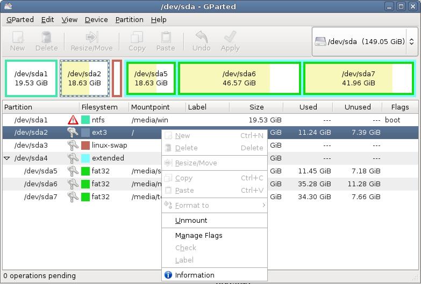Click the '0 operations pending' status text
This screenshot has height=284, width=421.
tap(39, 276)
